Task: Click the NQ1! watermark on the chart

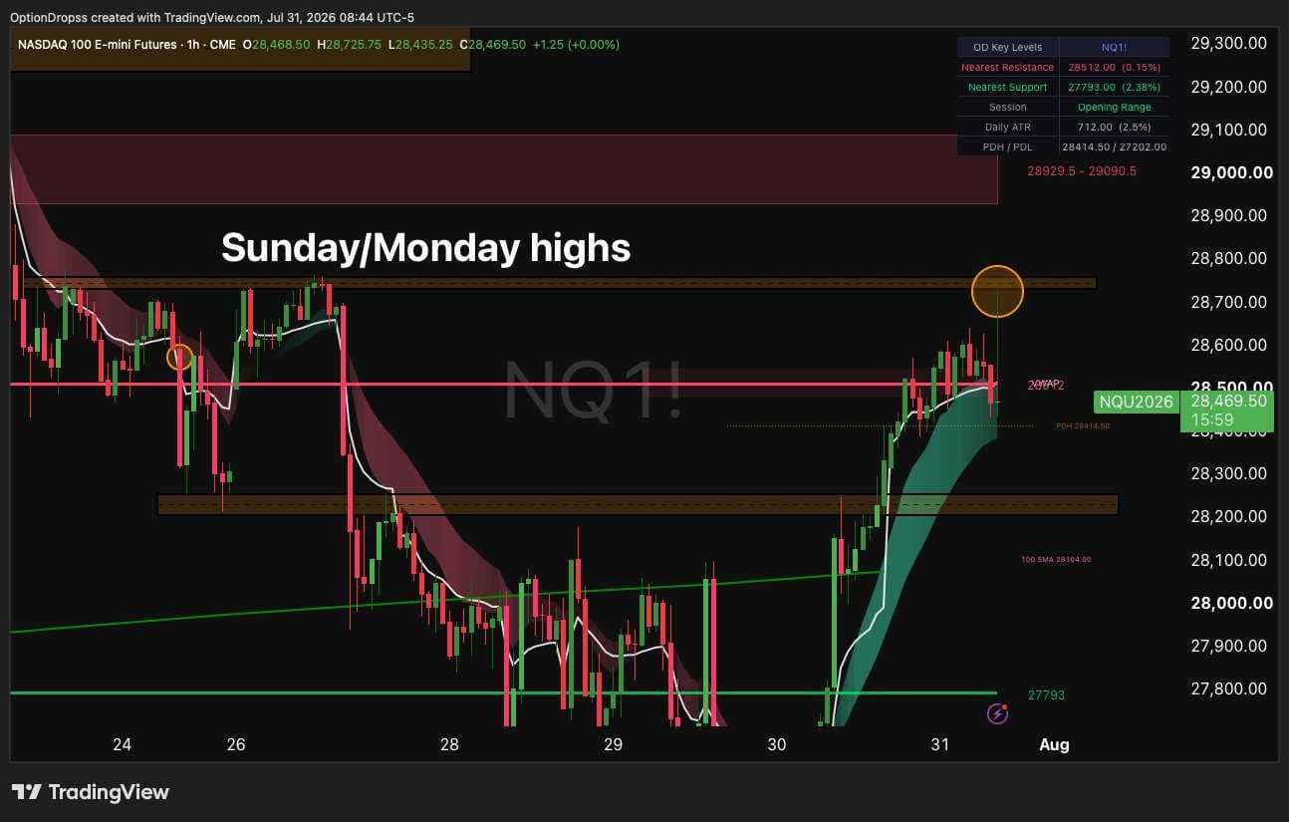Action: click(x=594, y=389)
